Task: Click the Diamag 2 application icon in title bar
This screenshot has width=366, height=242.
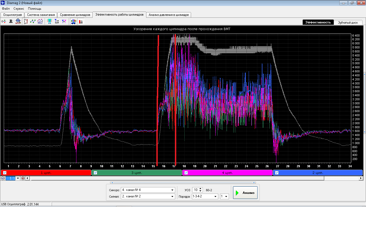Action: 3,3
